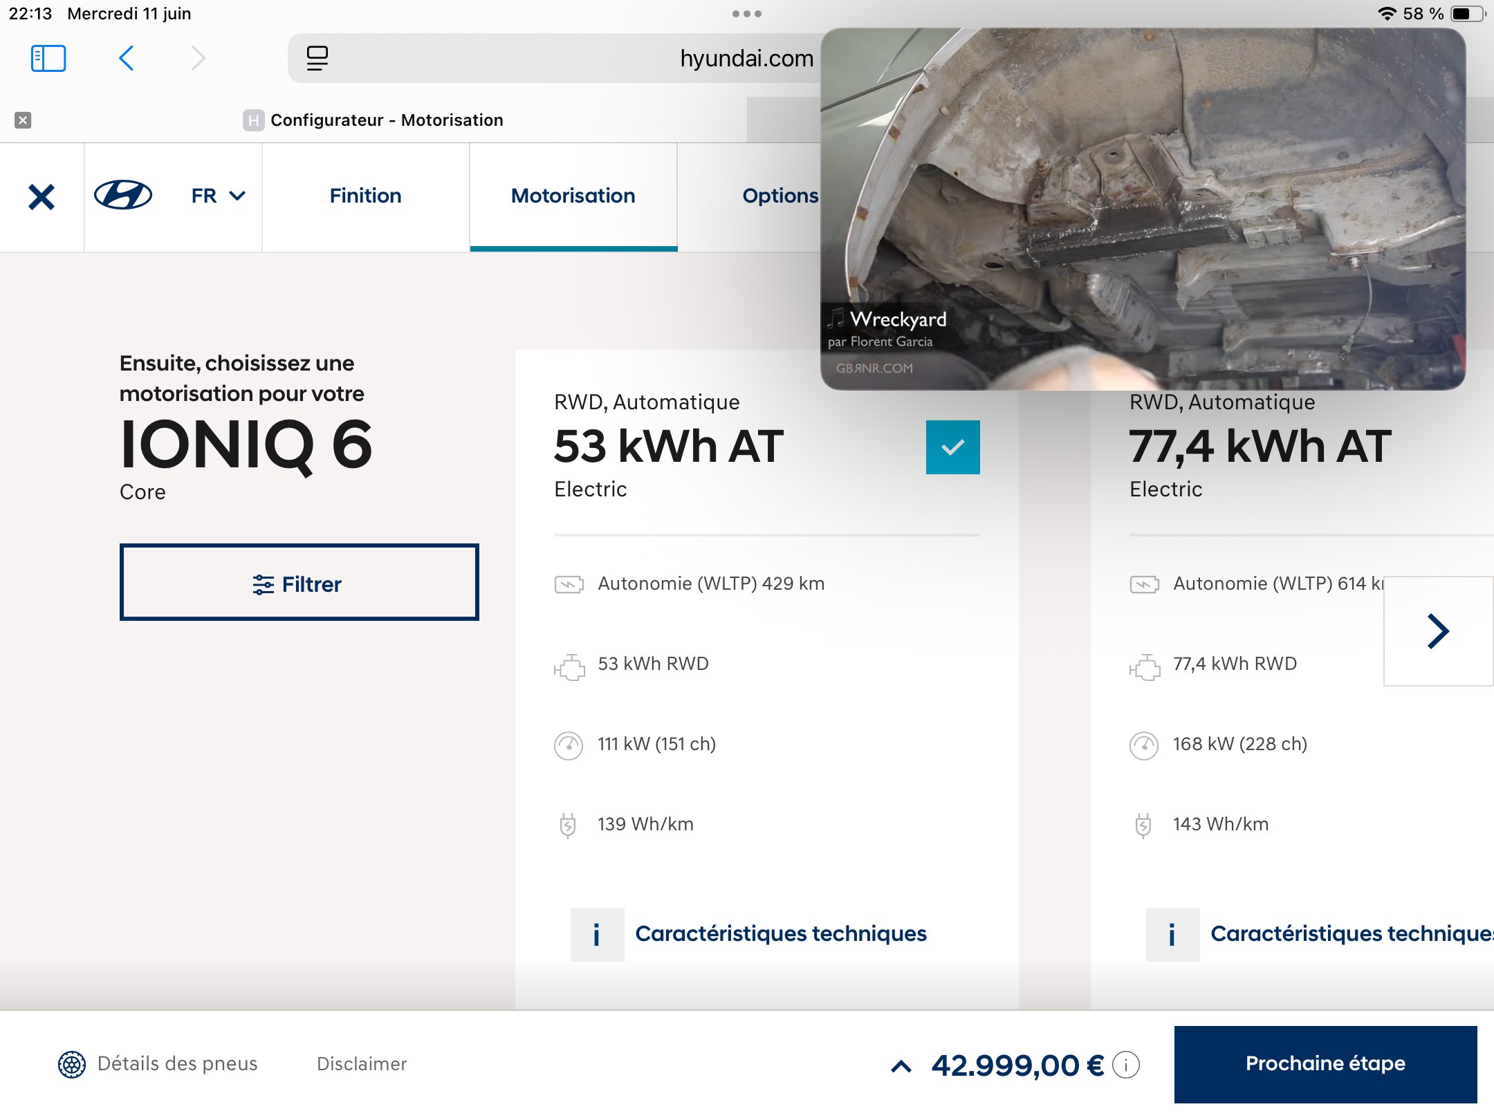Viewport: 1494px width, 1120px height.
Task: Open the price info circle icon
Action: (x=1126, y=1065)
